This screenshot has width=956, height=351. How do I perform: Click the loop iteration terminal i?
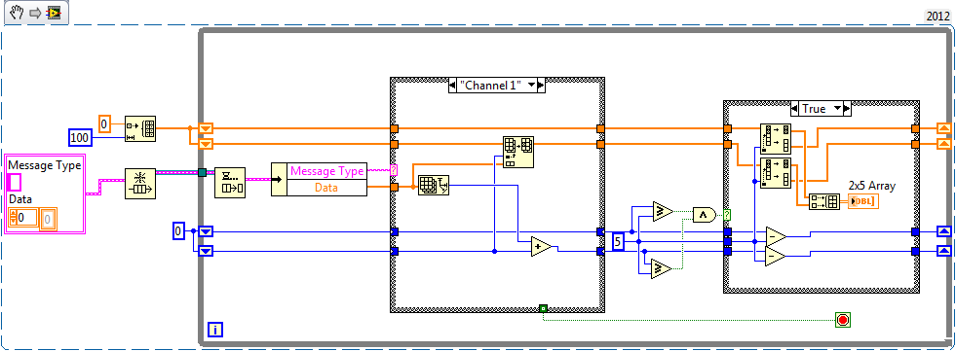click(215, 330)
